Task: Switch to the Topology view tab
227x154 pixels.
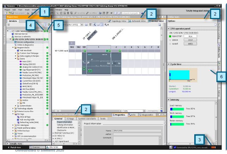Action: tap(118, 21)
